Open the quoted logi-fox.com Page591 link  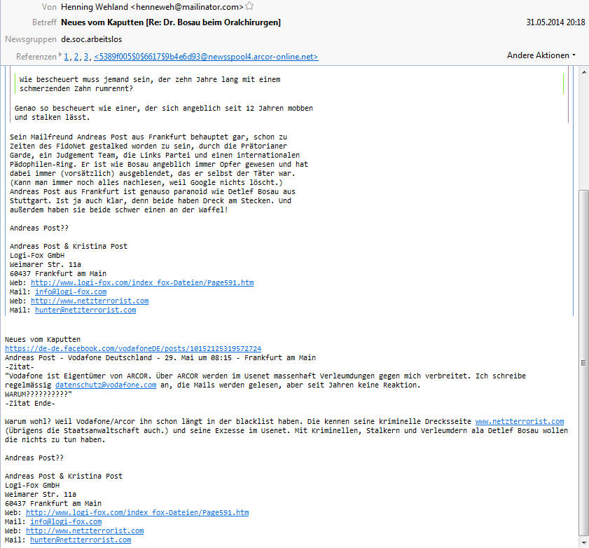(142, 282)
